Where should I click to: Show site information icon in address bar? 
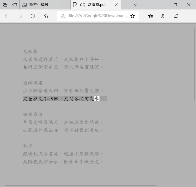[63, 16]
